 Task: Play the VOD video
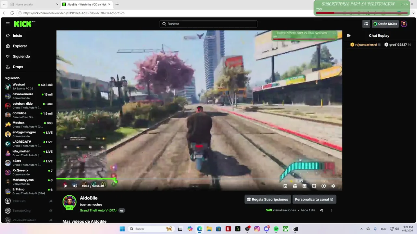65,186
